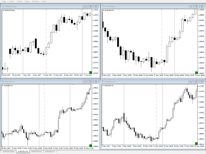Click the '16 May 08:00' time label
206x154 pixels.
200,75
